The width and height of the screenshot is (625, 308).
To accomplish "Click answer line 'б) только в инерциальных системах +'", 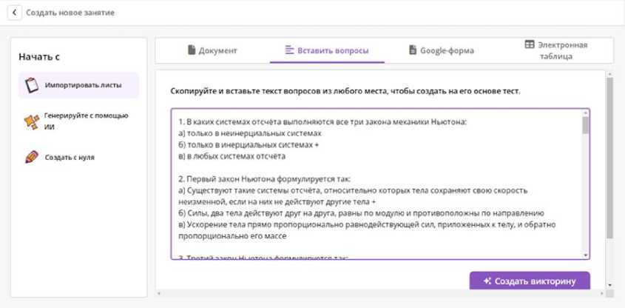I will pos(249,145).
